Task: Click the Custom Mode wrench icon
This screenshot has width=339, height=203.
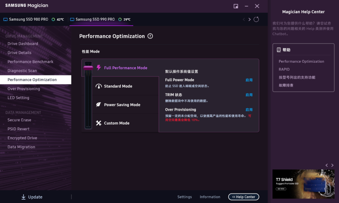Action: click(x=99, y=123)
